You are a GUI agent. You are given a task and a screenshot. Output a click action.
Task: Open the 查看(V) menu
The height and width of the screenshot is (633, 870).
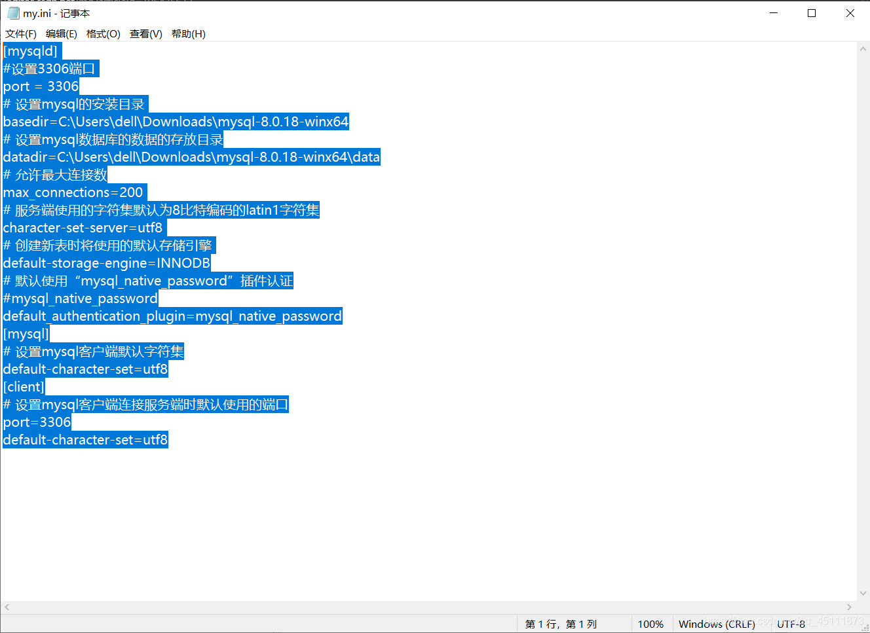point(146,34)
